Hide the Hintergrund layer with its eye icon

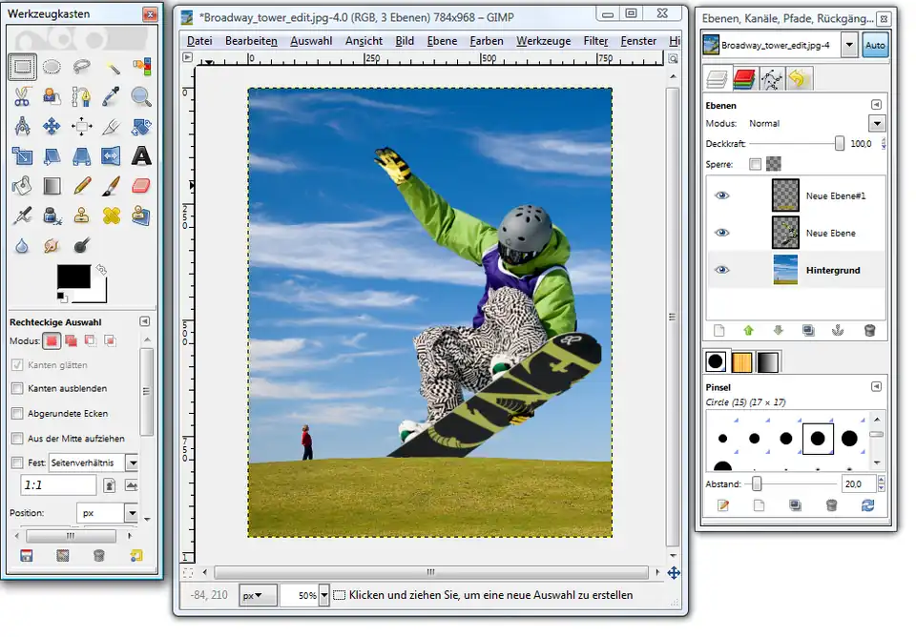722,270
